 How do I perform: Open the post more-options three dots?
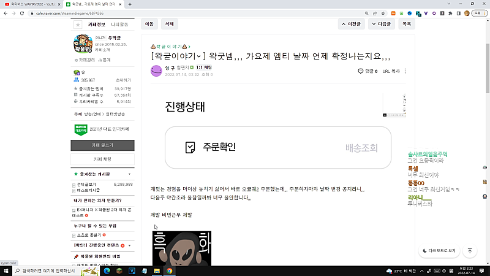[405, 71]
